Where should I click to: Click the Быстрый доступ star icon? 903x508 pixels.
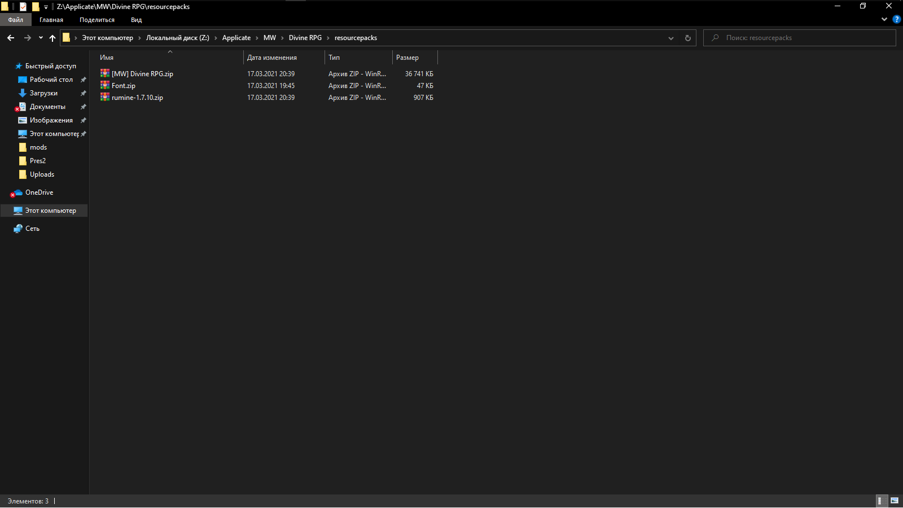point(18,66)
